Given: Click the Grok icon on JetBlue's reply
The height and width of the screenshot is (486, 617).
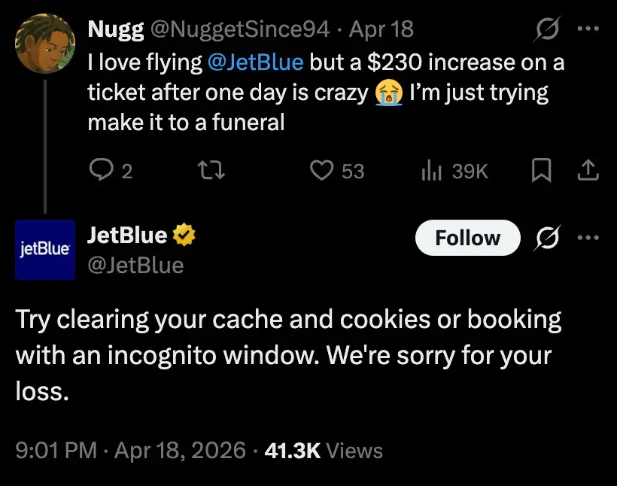Looking at the screenshot, I should (548, 237).
